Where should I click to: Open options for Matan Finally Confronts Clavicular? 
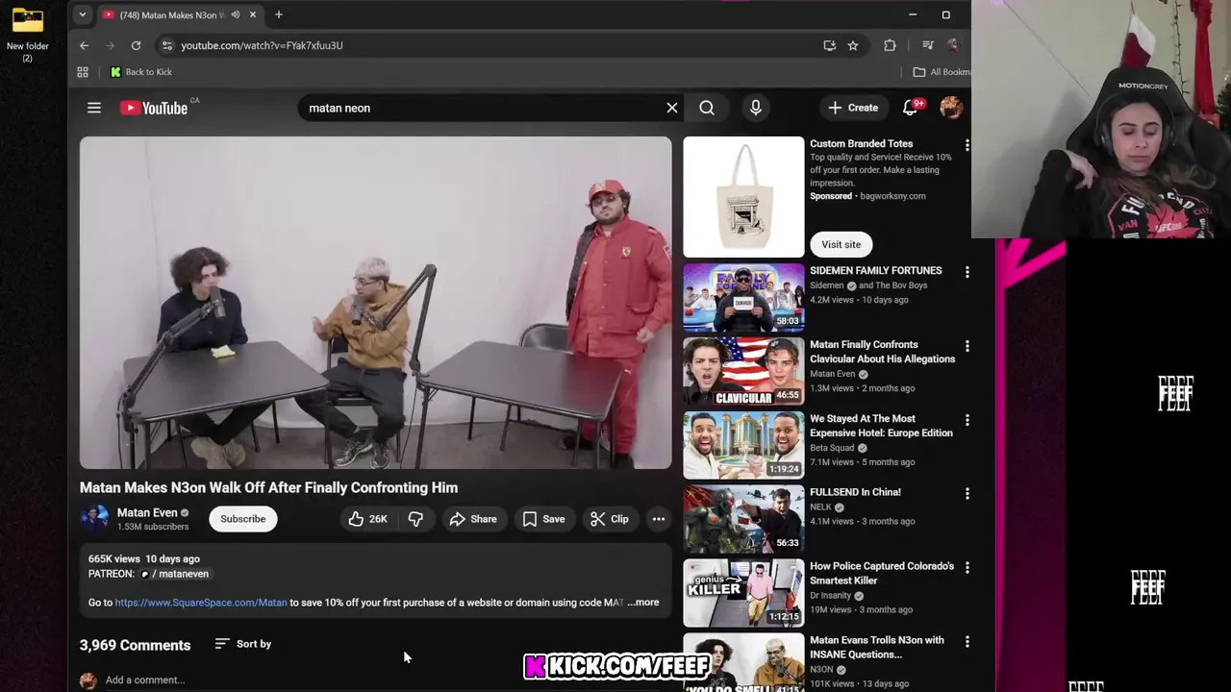pos(967,346)
